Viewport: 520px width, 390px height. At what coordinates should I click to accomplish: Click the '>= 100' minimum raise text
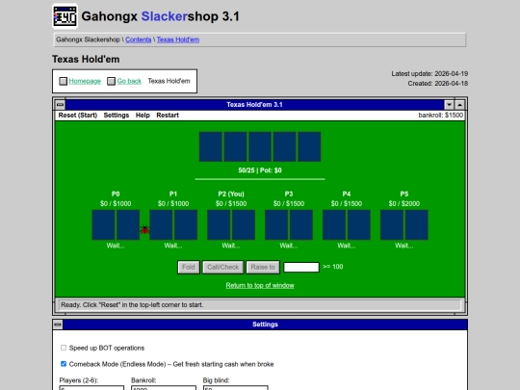click(333, 267)
